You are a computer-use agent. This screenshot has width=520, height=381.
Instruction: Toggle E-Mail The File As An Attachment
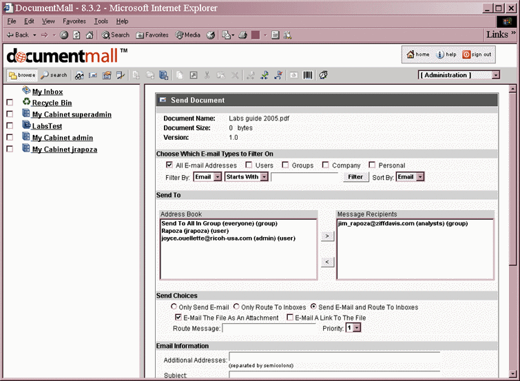(x=178, y=318)
